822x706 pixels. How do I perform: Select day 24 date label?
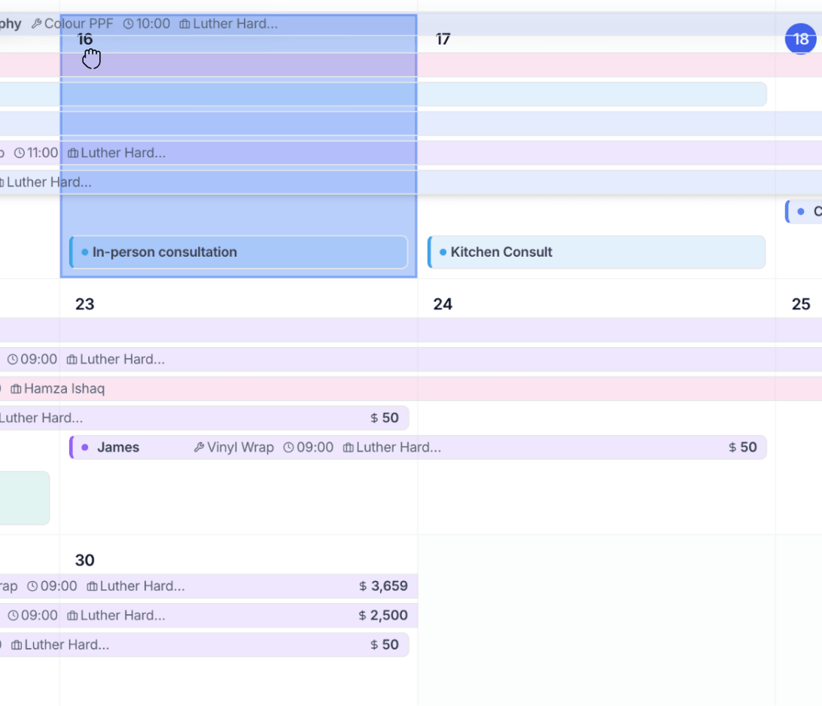click(x=443, y=305)
